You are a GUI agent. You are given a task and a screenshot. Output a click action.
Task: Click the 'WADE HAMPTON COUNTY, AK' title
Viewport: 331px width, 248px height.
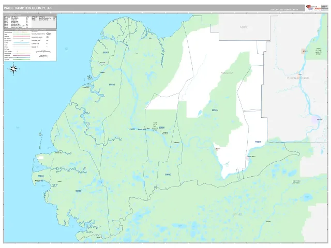click(x=27, y=8)
